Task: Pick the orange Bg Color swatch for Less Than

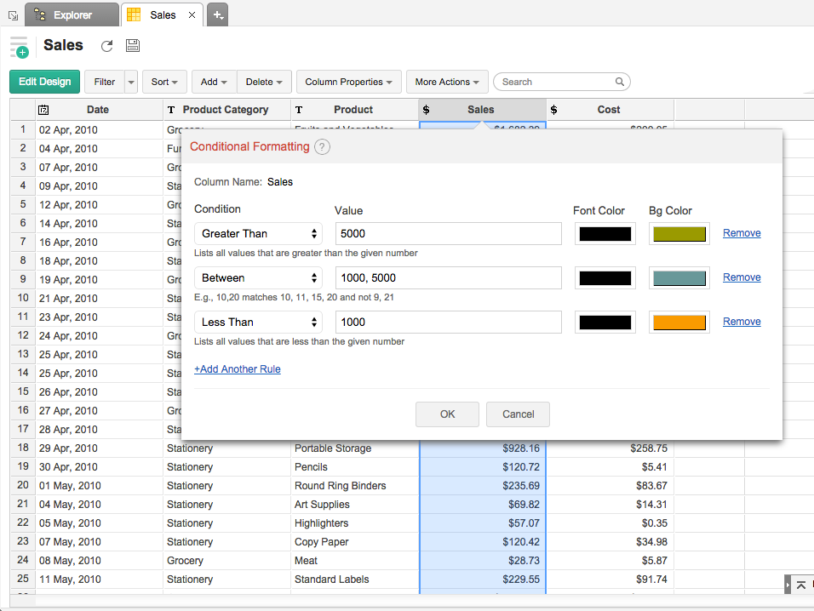Action: point(679,323)
